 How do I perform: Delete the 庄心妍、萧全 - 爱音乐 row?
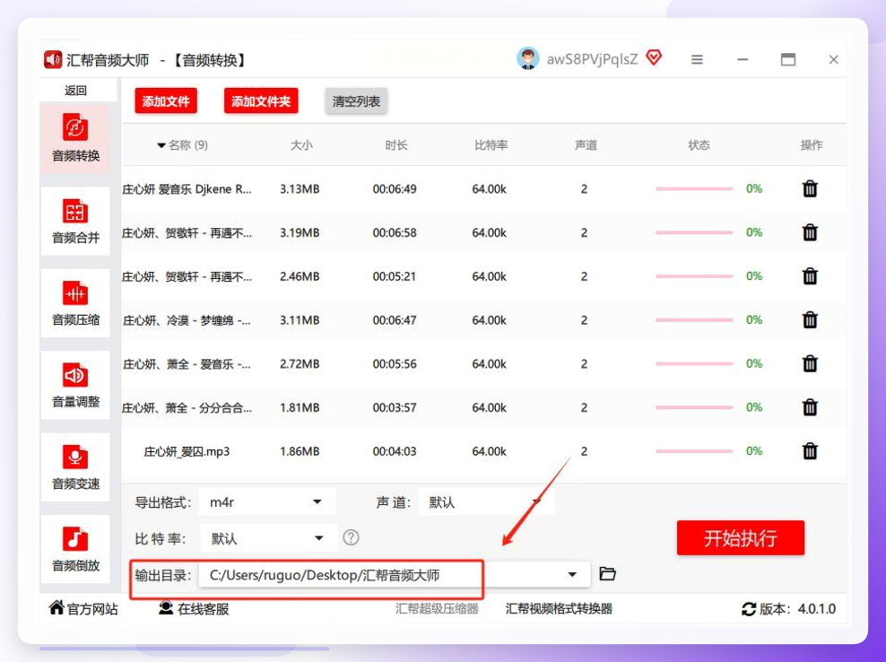tap(810, 363)
